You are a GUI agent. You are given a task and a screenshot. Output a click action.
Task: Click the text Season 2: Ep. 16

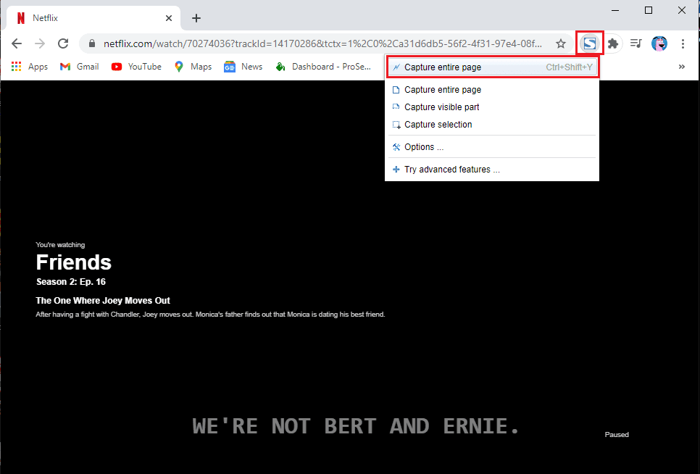(71, 282)
